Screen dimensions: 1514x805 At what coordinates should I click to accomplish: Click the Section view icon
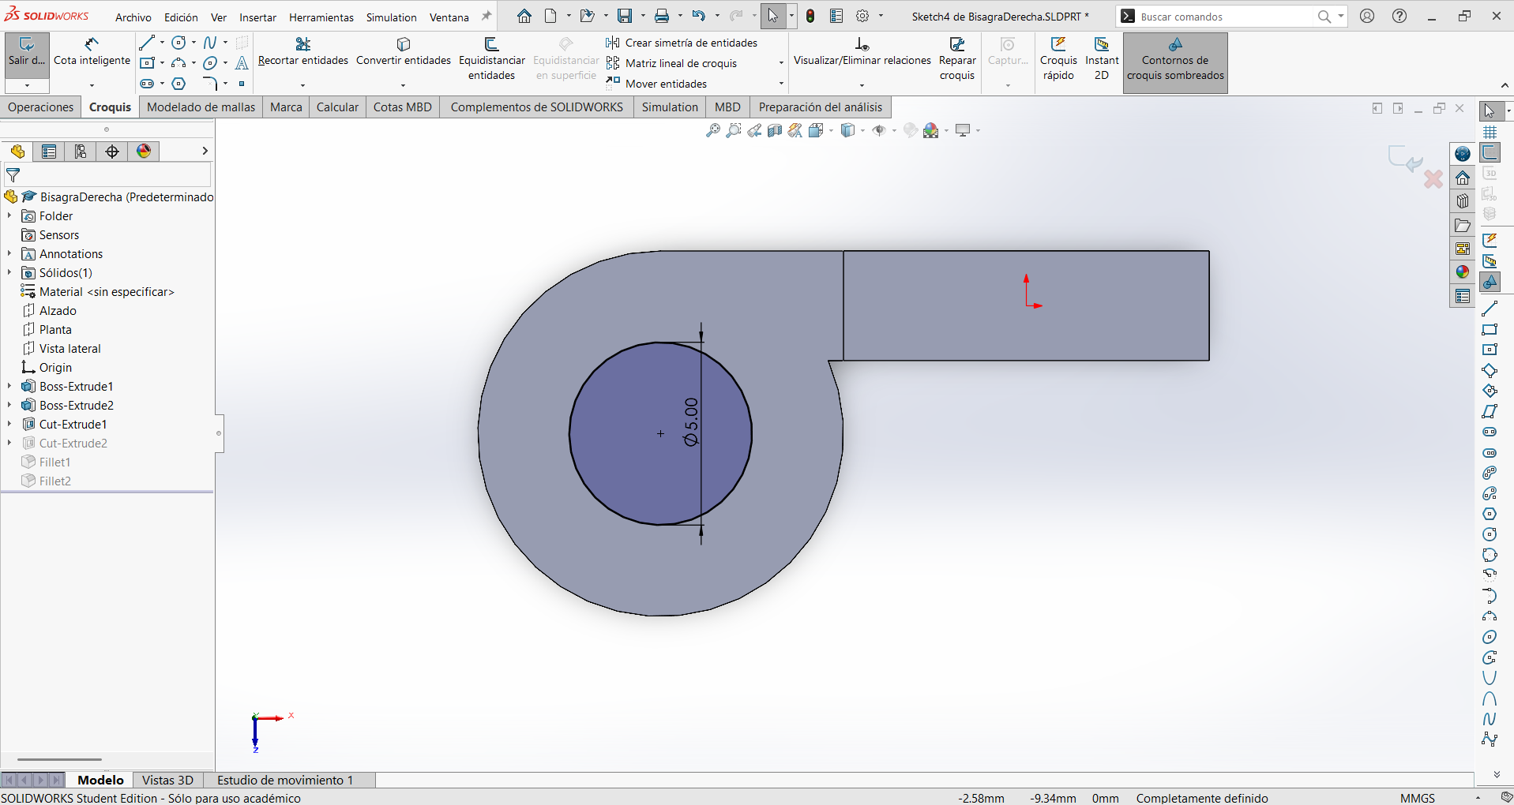click(x=775, y=130)
